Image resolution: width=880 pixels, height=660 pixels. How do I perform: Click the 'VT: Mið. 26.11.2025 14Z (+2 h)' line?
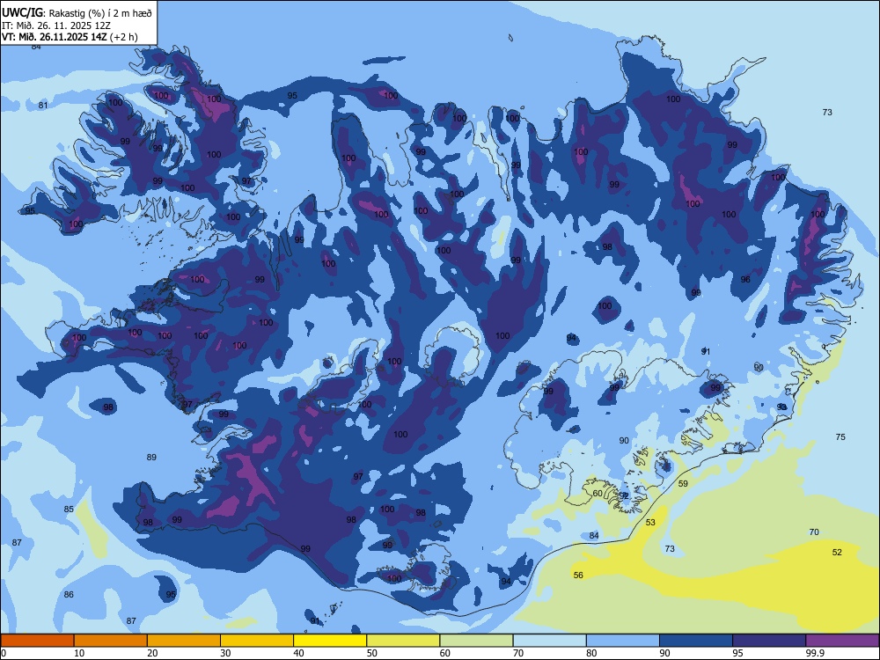[x=69, y=37]
